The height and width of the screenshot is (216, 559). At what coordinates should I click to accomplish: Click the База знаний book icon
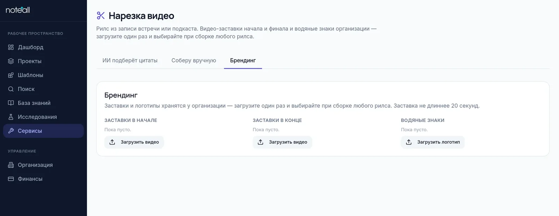(x=11, y=103)
